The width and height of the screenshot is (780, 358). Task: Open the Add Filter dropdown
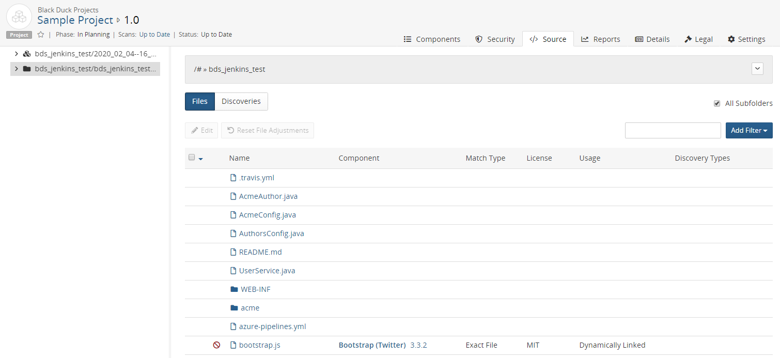click(748, 131)
